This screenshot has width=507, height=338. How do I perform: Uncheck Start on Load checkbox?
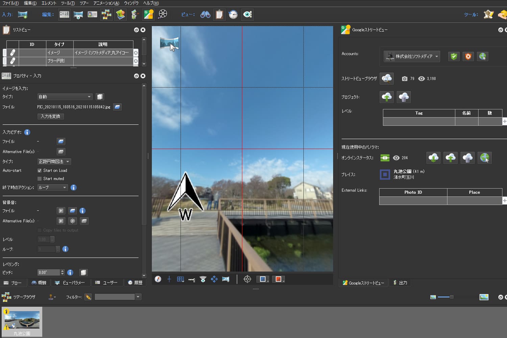click(40, 171)
